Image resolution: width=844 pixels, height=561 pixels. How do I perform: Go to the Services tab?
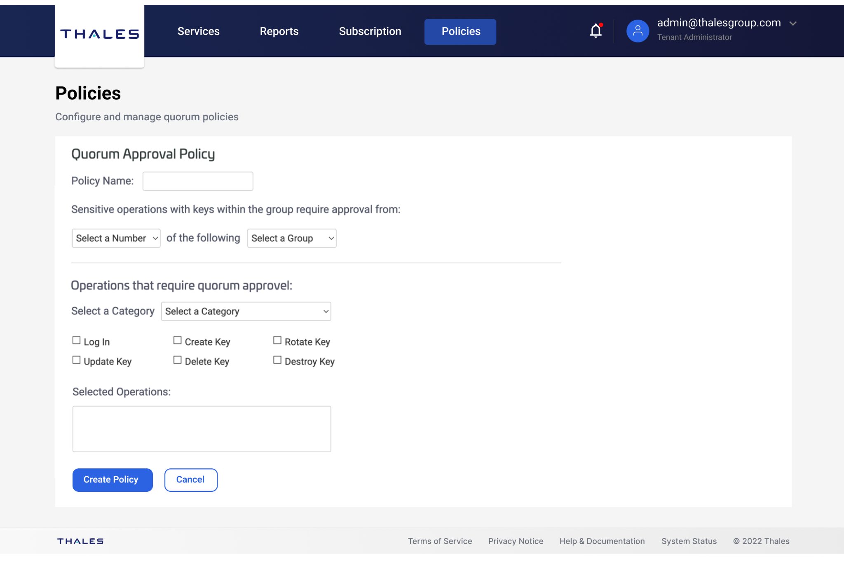[198, 31]
